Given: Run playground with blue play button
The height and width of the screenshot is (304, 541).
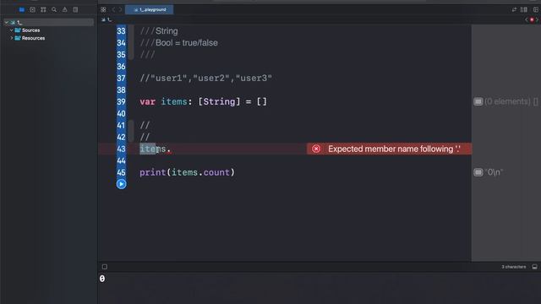Looking at the screenshot, I should (x=121, y=184).
